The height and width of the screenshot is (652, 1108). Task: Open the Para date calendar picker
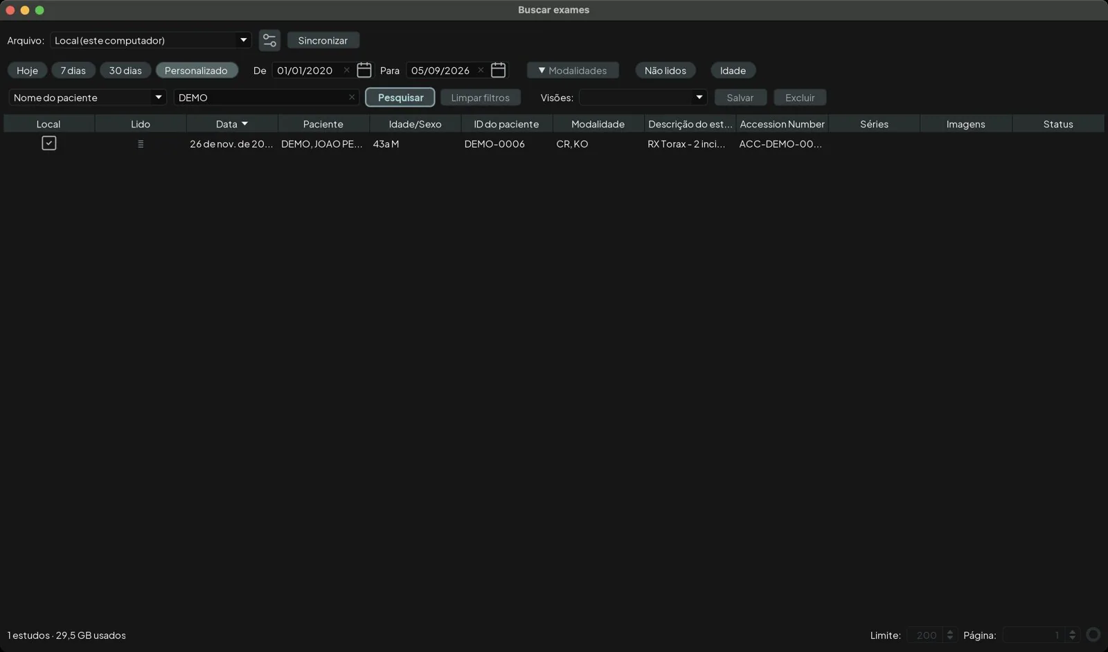tap(498, 70)
